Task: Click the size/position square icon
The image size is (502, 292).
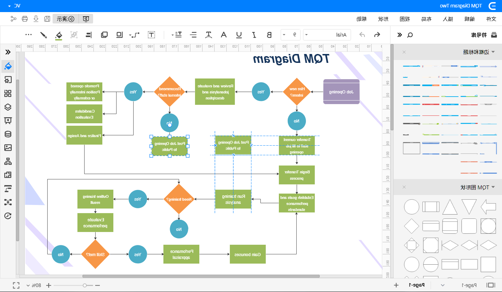Action: [x=119, y=35]
